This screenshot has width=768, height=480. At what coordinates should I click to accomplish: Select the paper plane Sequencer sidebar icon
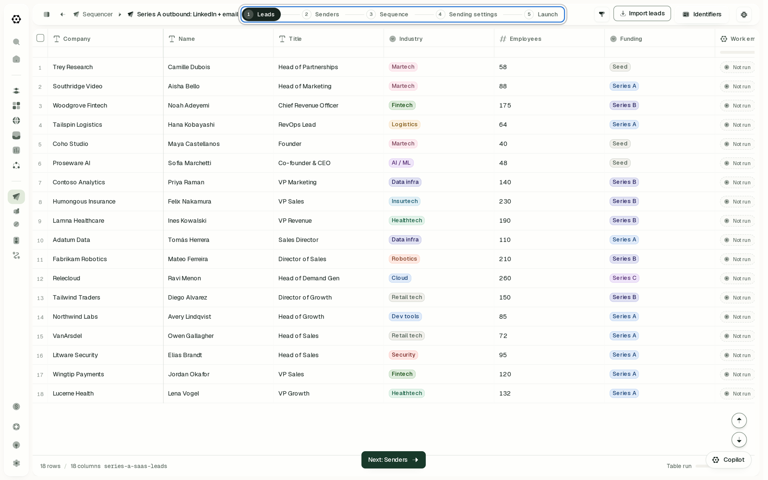[16, 196]
